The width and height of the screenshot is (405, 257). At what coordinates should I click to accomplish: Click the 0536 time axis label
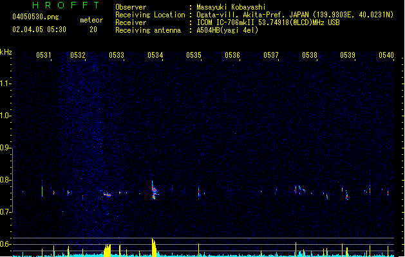232,55
